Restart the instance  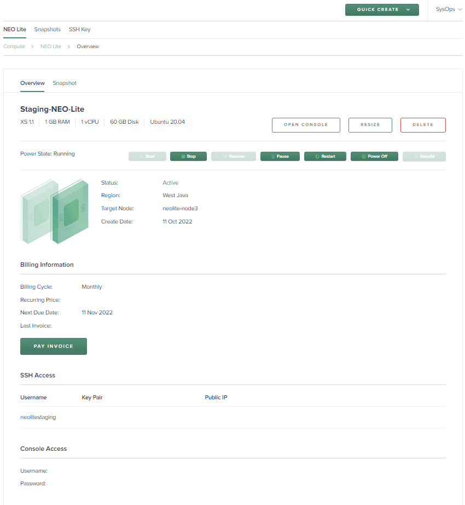(x=325, y=157)
